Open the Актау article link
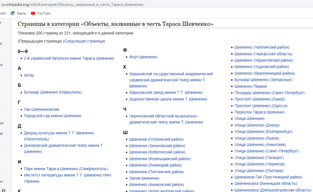313x192 pixels. (29, 75)
